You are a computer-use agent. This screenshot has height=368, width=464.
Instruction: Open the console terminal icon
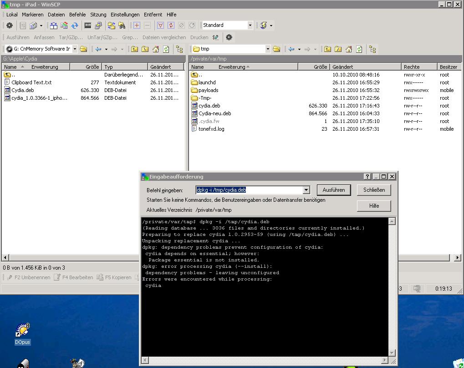[88, 26]
